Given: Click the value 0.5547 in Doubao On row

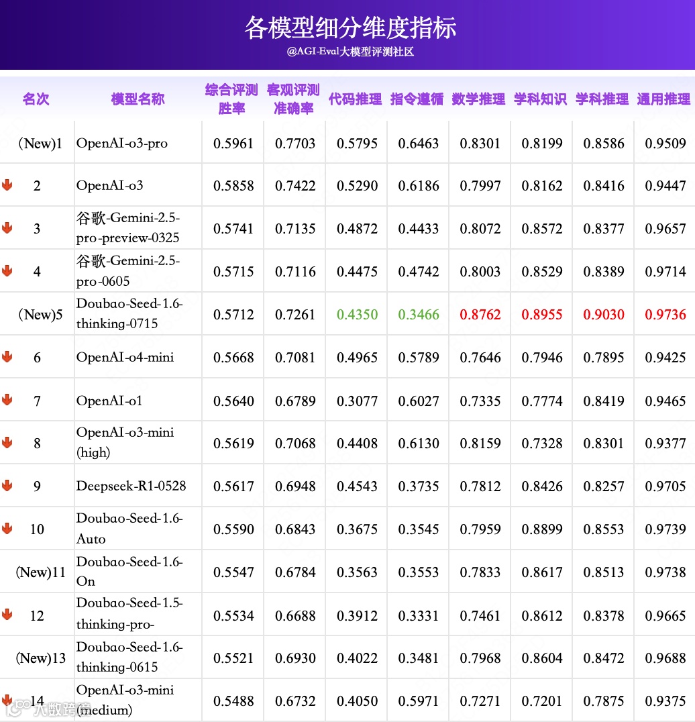Looking at the screenshot, I should coord(233,572).
